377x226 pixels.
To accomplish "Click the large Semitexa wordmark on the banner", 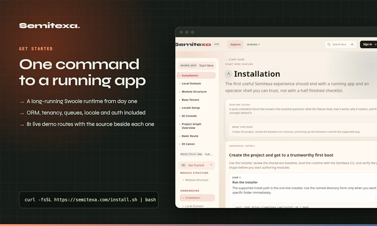I will [x=50, y=25].
